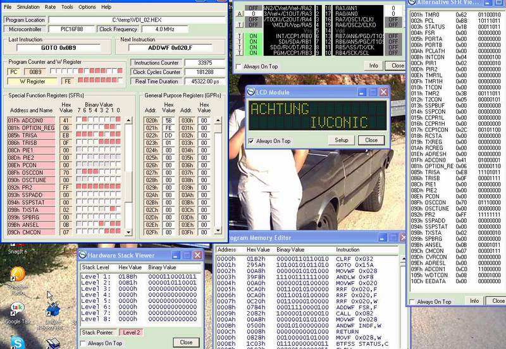Click the Skype desktop icon

17,343
